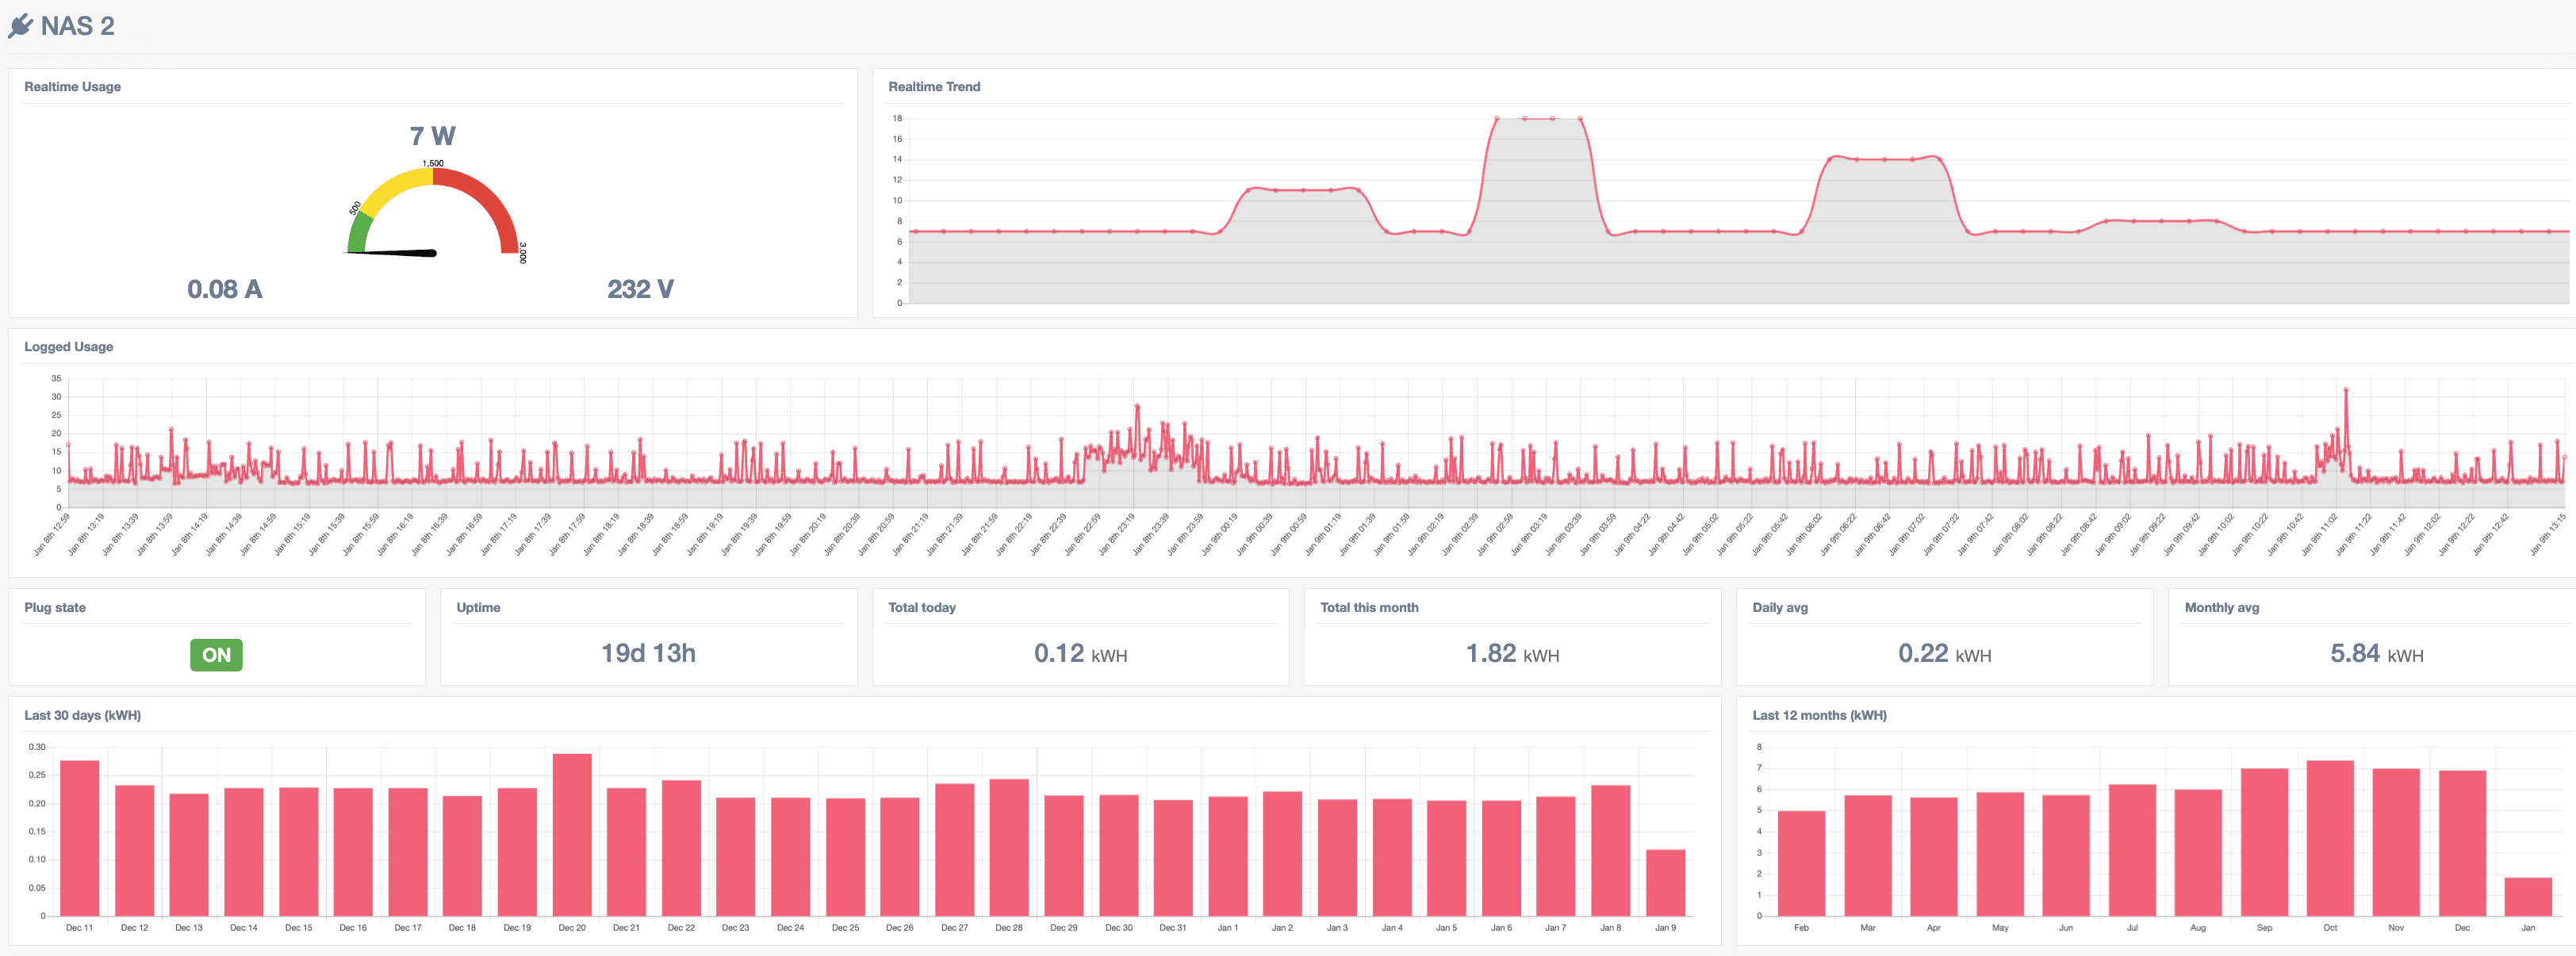Click the Dec 20 bar in Last 30 days
2576x956 pixels.
(x=572, y=835)
